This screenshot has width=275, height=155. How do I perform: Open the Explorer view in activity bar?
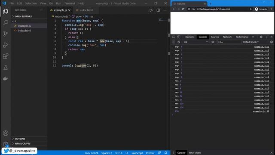pyautogui.click(x=6, y=12)
